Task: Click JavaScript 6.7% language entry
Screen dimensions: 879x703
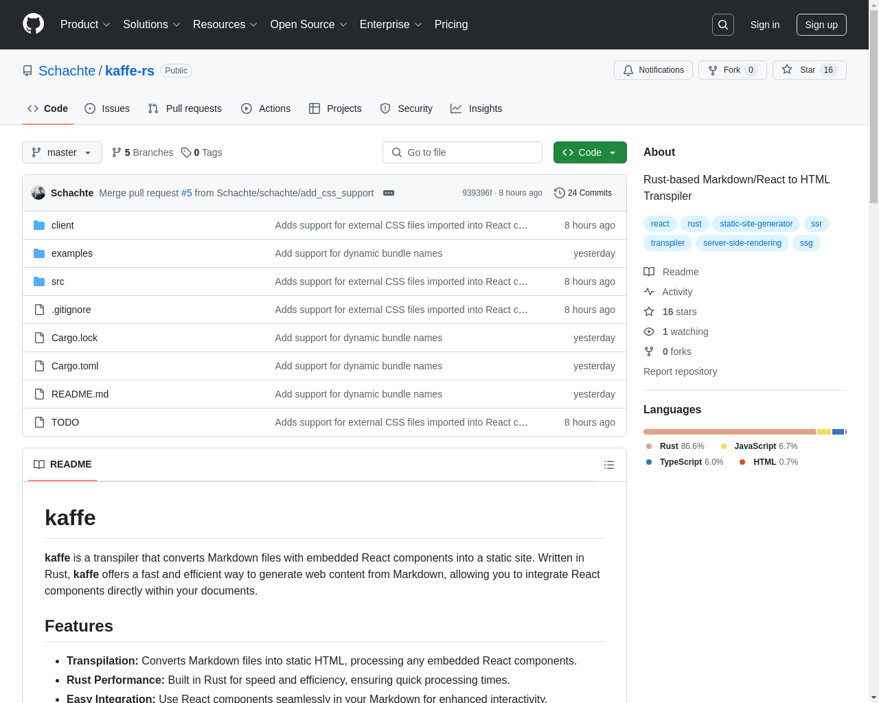Action: point(760,446)
